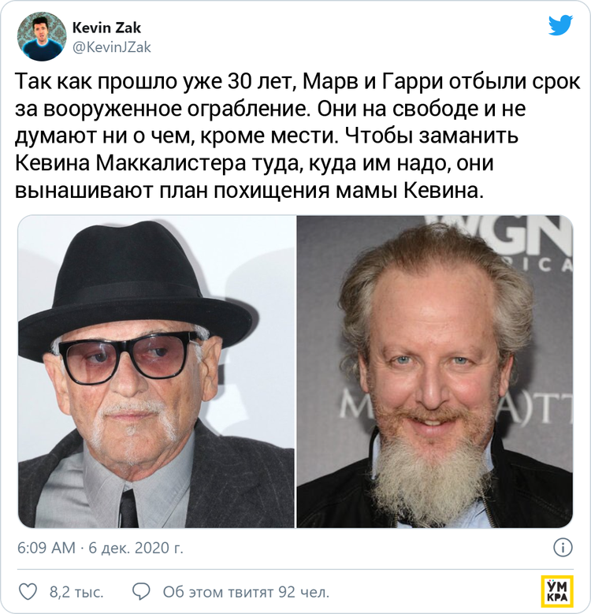Open Kevin Zak's round profile avatar

pyautogui.click(x=42, y=36)
